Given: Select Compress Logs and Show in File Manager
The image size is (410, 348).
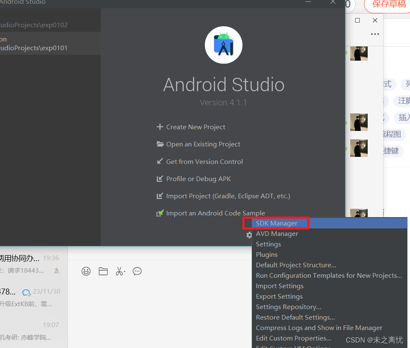Looking at the screenshot, I should [330, 328].
